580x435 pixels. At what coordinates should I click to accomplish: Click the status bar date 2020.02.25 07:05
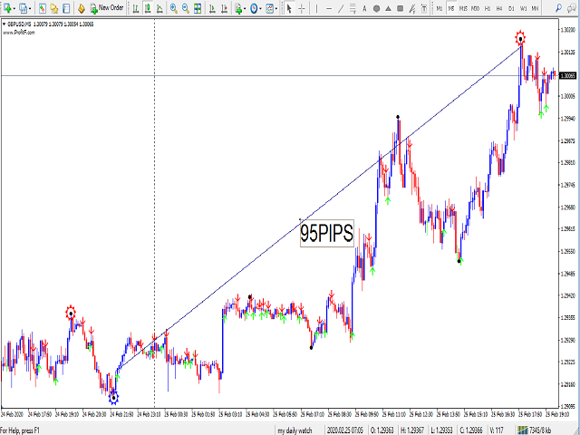(344, 430)
